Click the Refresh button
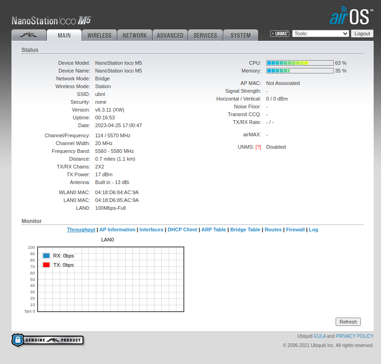381x364 pixels. pos(348,322)
